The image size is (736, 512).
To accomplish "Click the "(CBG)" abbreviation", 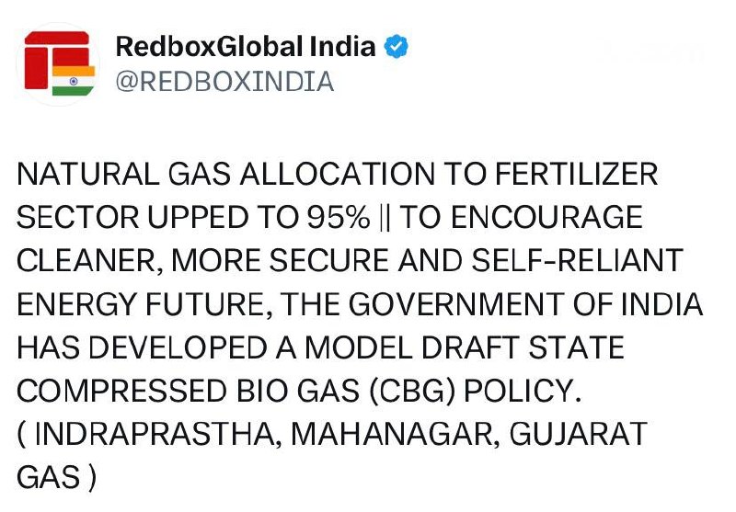I will click(x=406, y=392).
